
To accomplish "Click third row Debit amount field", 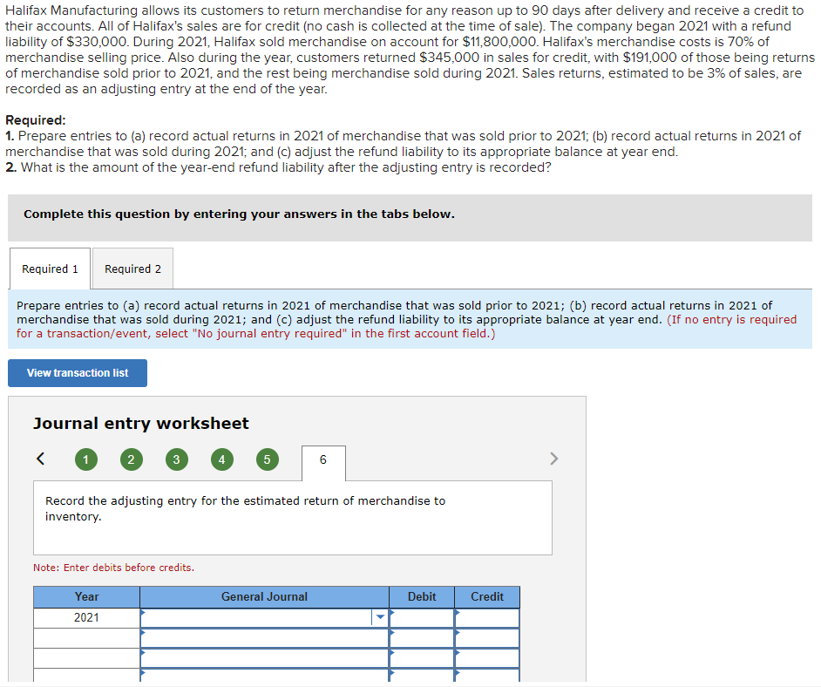I will (422, 657).
